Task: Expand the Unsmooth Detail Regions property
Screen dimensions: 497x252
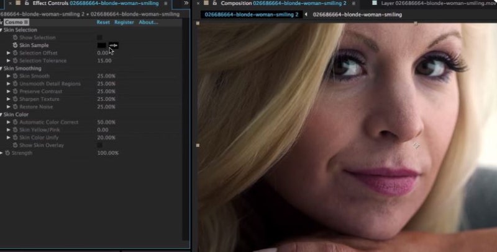Action: (x=9, y=84)
